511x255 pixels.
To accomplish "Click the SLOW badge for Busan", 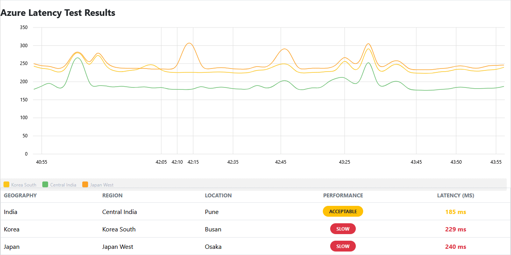I will point(343,229).
